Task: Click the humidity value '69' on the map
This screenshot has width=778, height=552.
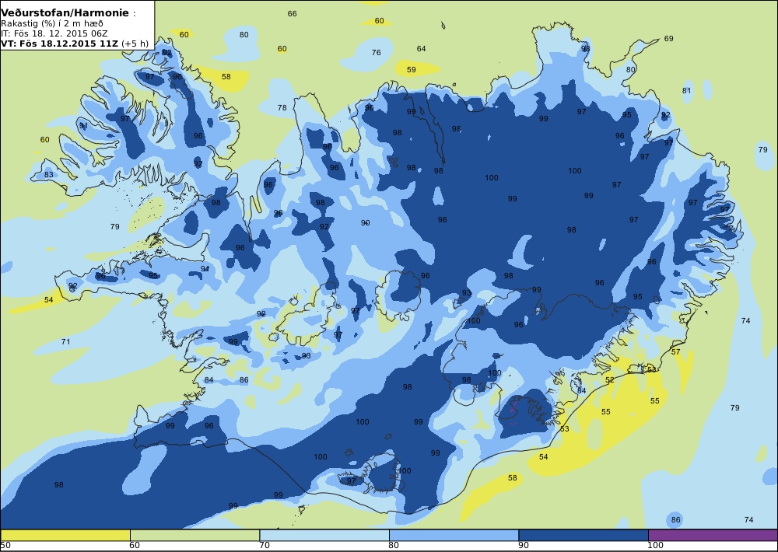Action: tap(669, 38)
